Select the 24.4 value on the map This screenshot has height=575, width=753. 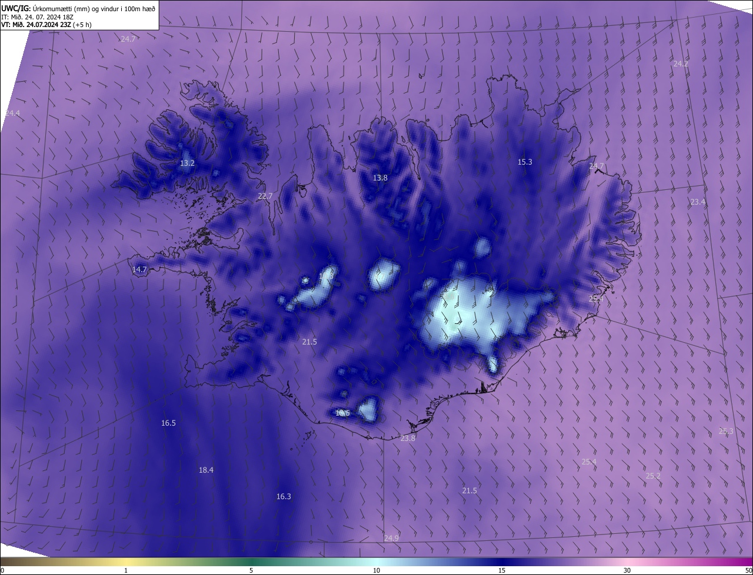(x=12, y=113)
